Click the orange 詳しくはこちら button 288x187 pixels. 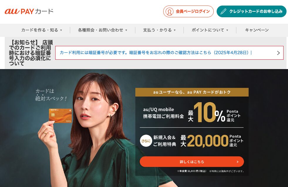pyautogui.click(x=192, y=162)
